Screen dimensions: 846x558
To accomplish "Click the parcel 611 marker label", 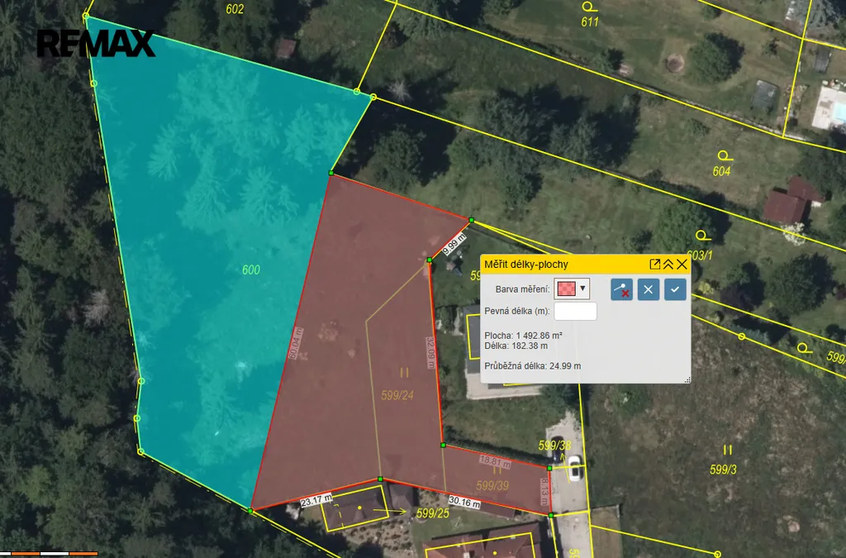I will coord(589,21).
